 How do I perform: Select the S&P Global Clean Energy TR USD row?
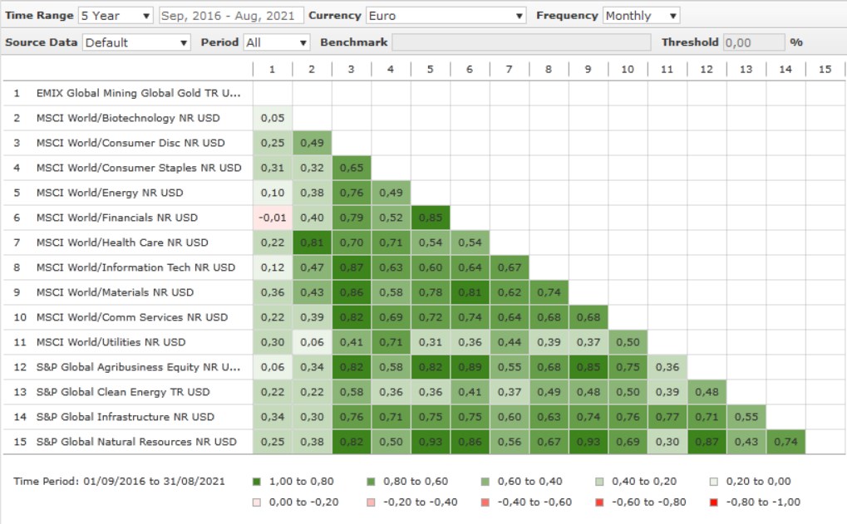(123, 392)
